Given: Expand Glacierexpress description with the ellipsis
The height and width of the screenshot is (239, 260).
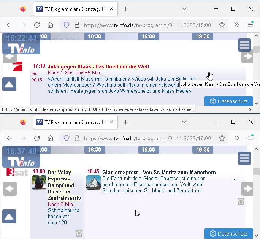Looking at the screenshot, I should pyautogui.click(x=235, y=179).
